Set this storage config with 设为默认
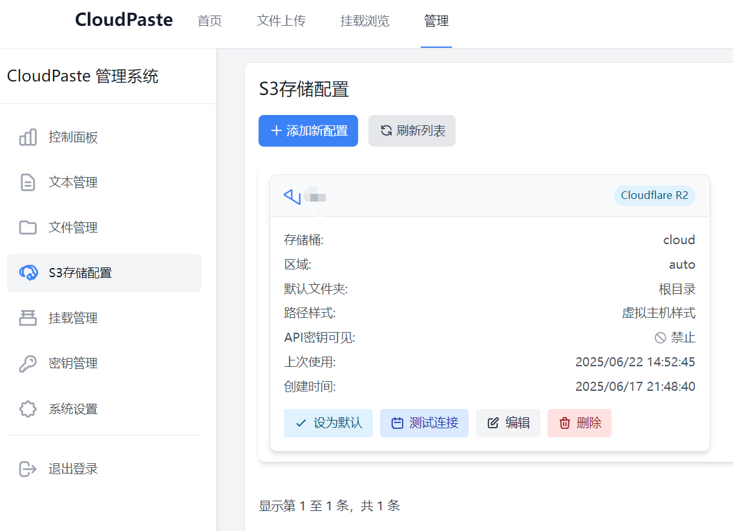Screen dimensions: 733x531 [328, 423]
